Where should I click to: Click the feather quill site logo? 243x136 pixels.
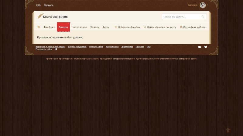[40, 17]
